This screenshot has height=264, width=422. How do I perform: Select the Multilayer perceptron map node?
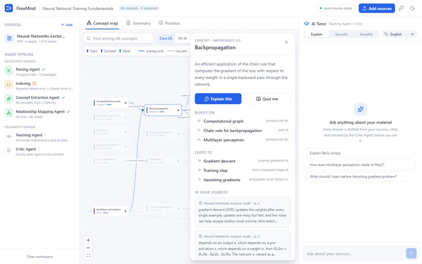click(110, 211)
